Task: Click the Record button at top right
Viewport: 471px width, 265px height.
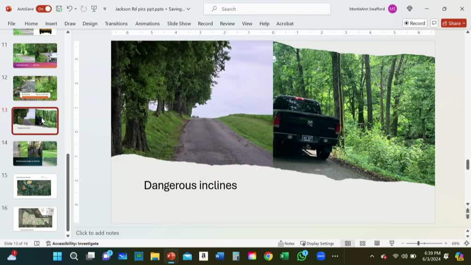Action: (414, 23)
